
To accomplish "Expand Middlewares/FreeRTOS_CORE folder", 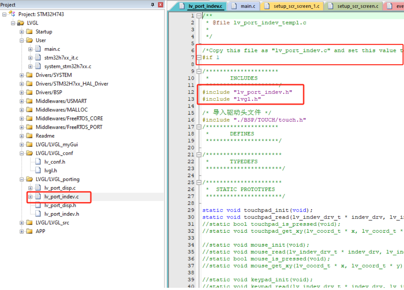I will [22, 118].
